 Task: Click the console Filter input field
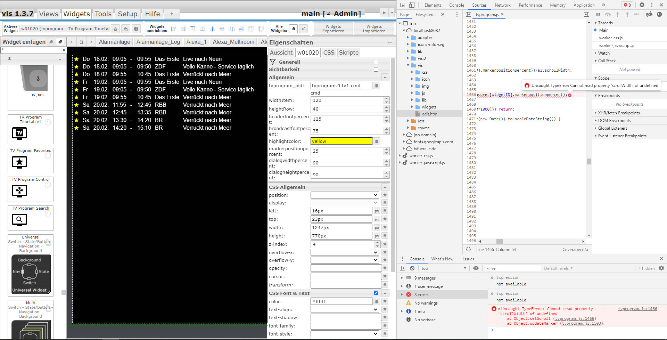click(513, 268)
